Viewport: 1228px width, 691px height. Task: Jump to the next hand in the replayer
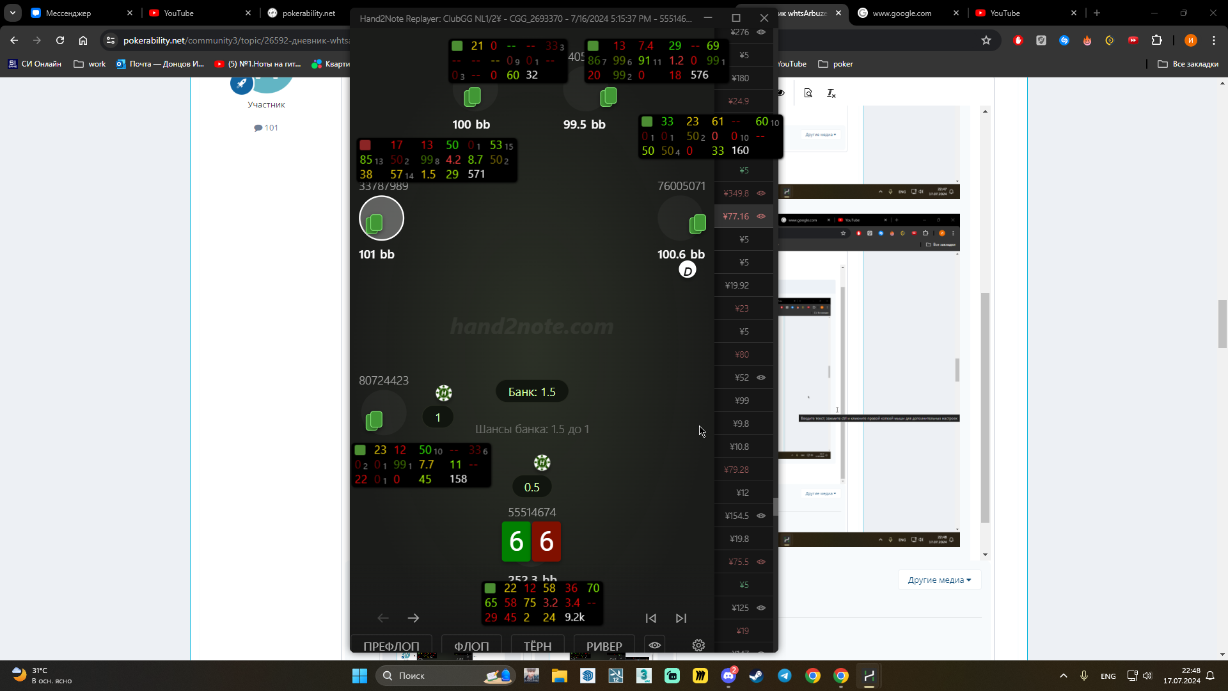coord(681,618)
